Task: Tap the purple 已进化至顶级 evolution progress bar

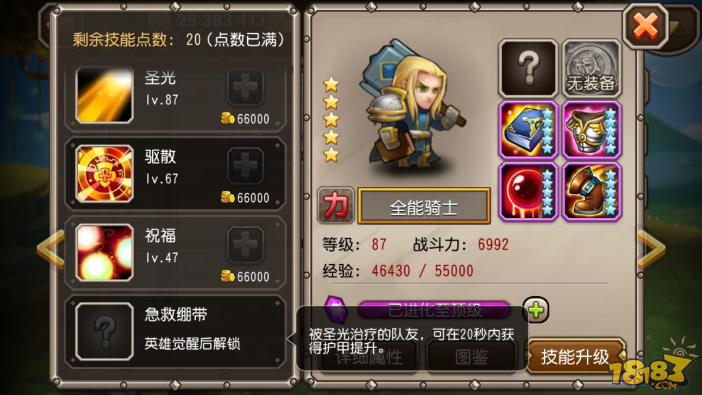Action: (x=434, y=309)
